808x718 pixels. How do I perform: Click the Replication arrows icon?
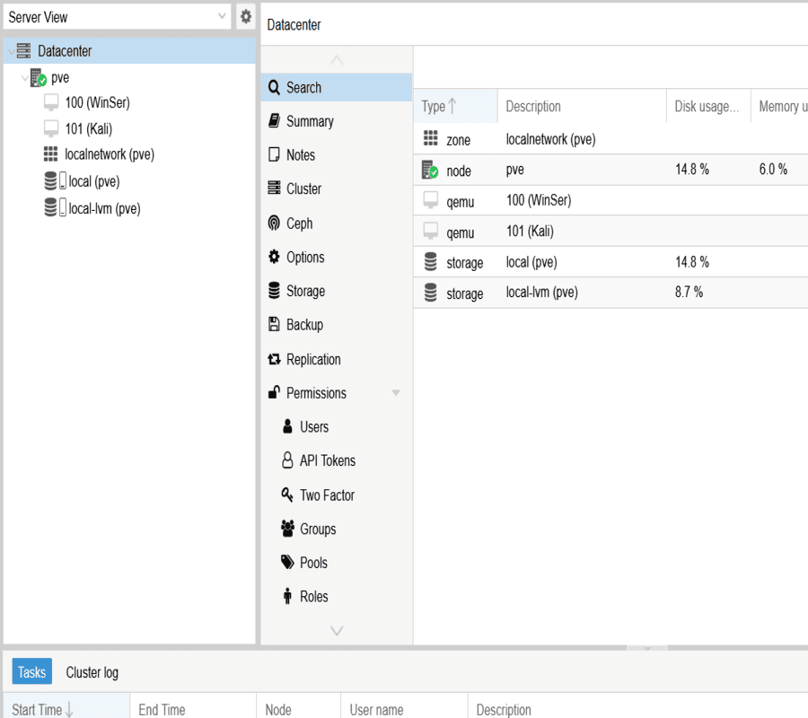coord(274,359)
